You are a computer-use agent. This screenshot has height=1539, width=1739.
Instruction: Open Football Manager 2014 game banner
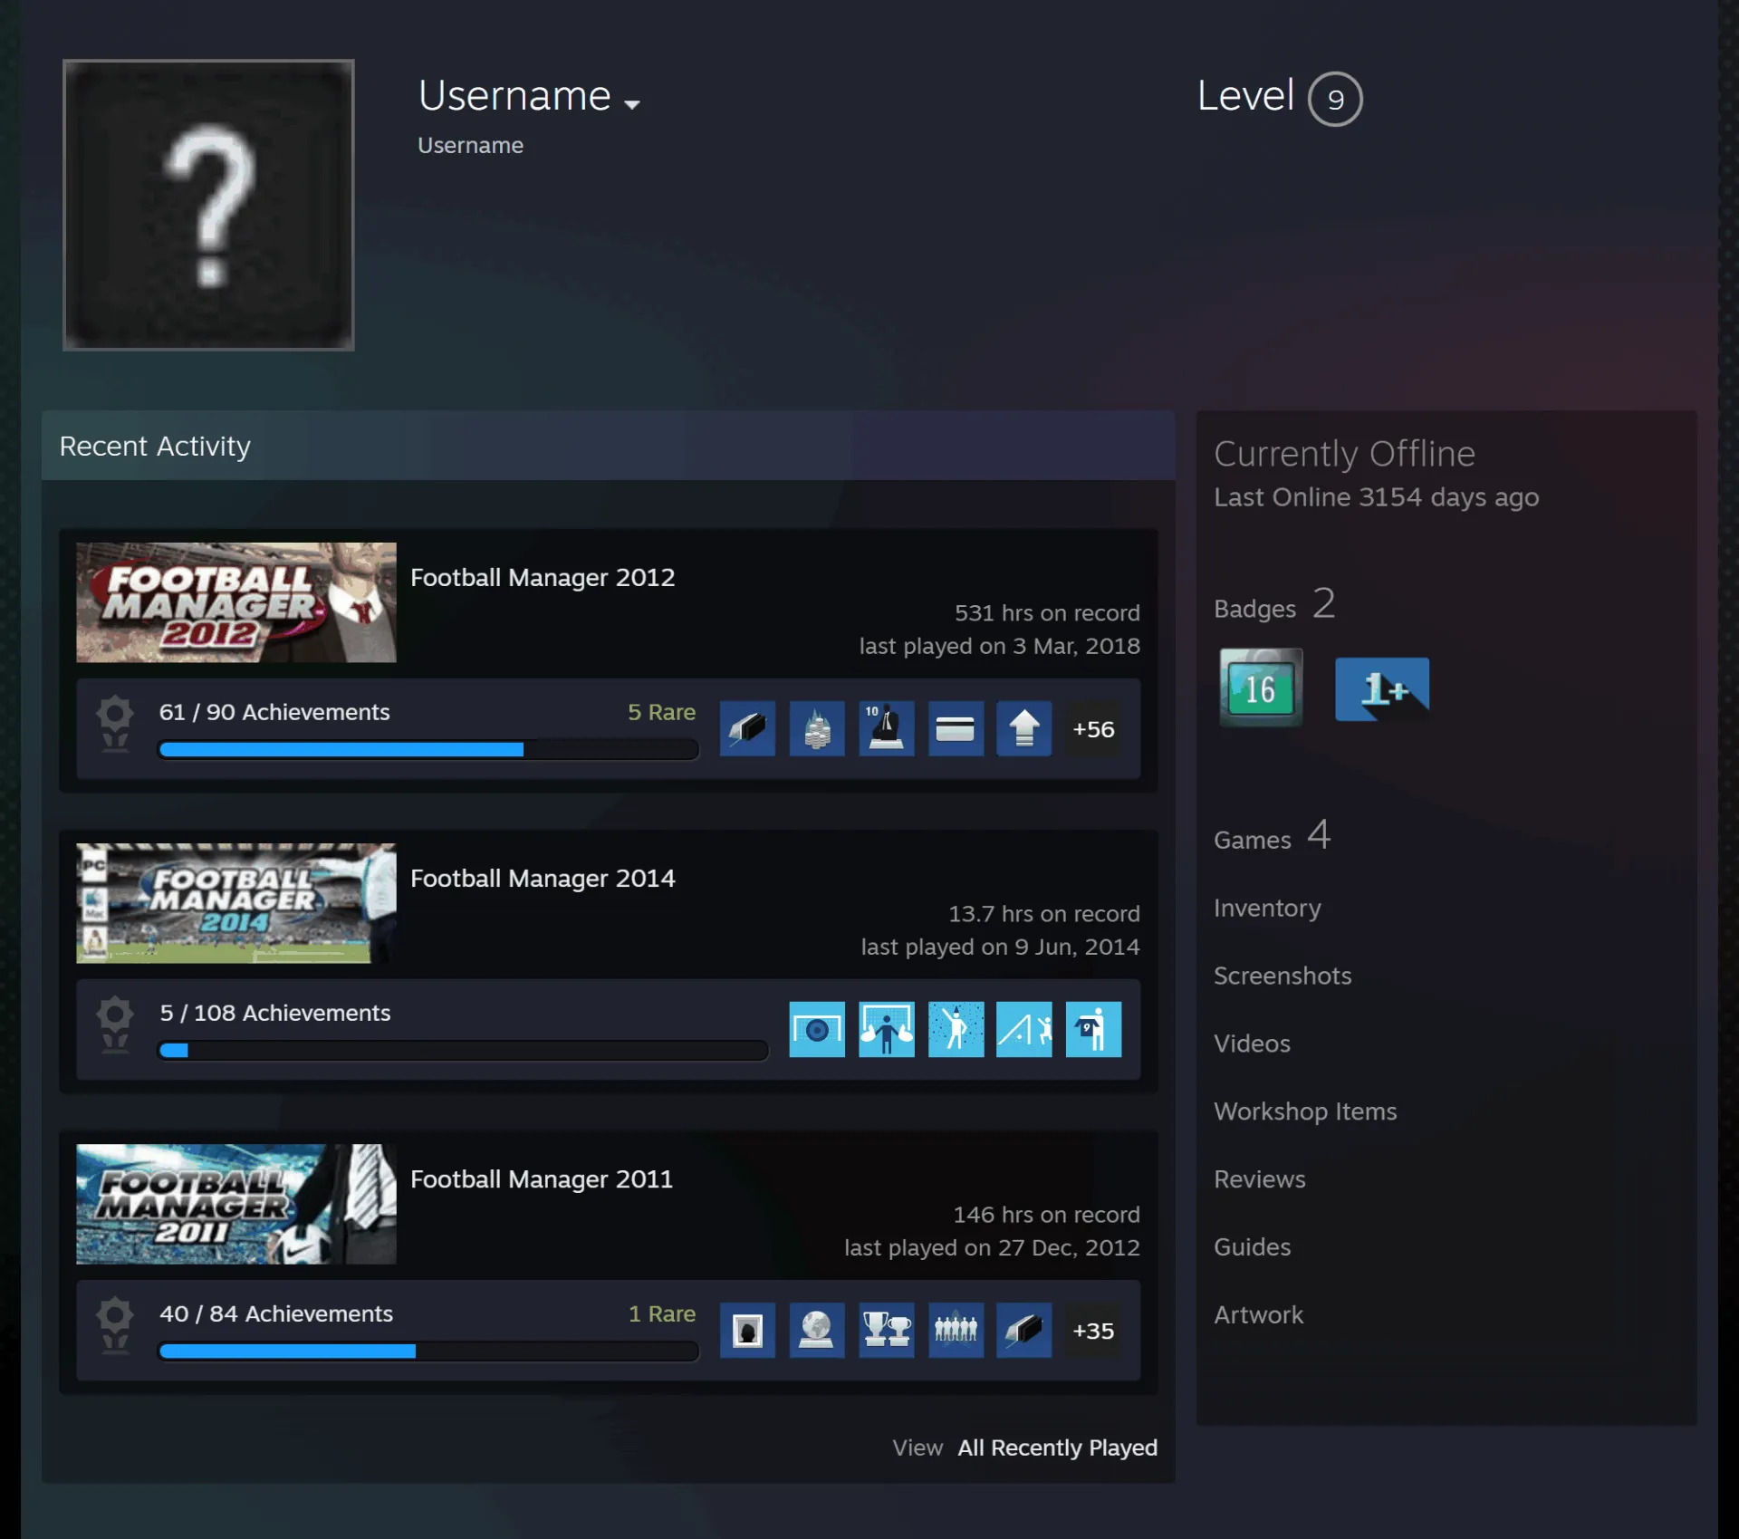point(235,903)
